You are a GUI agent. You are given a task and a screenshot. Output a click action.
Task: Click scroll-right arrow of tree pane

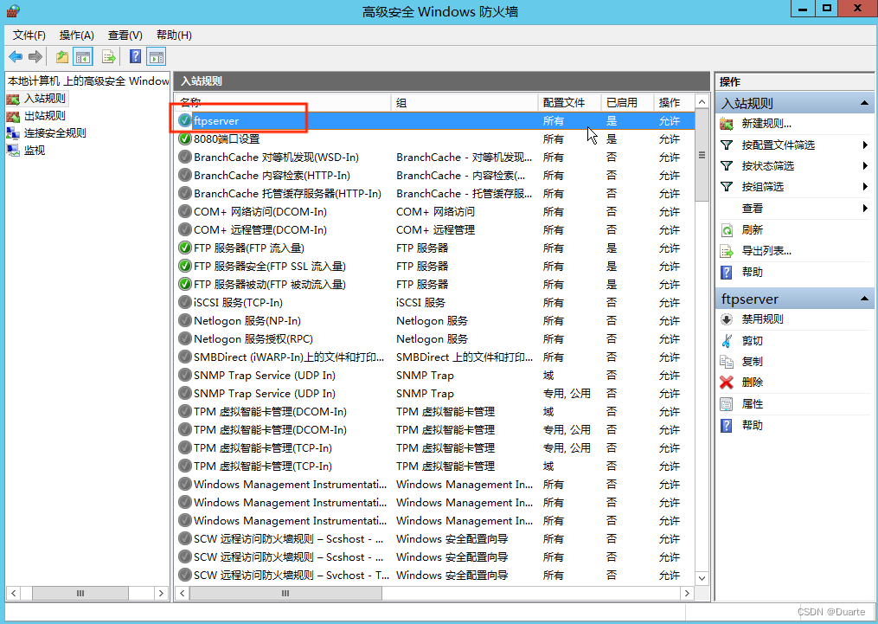point(161,593)
